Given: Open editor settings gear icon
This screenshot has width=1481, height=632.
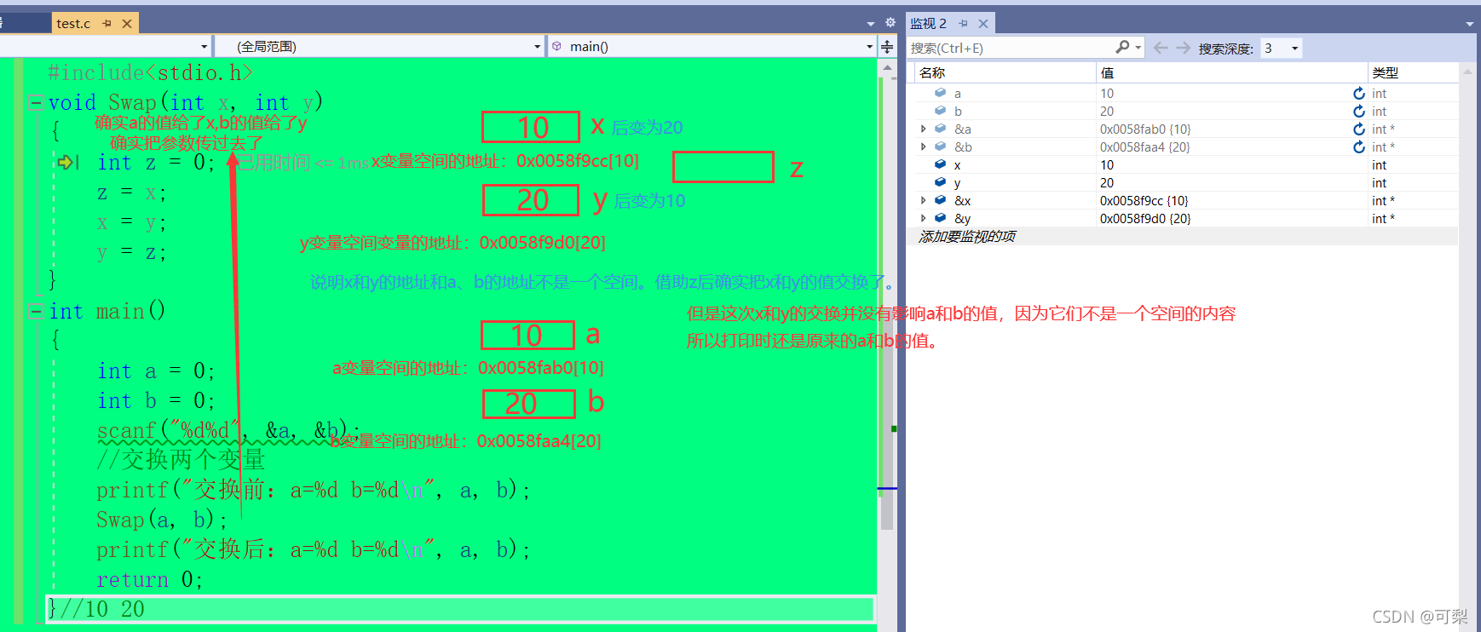Looking at the screenshot, I should click(x=890, y=22).
